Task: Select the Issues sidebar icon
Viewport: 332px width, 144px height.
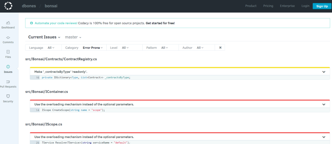Action: [8, 67]
